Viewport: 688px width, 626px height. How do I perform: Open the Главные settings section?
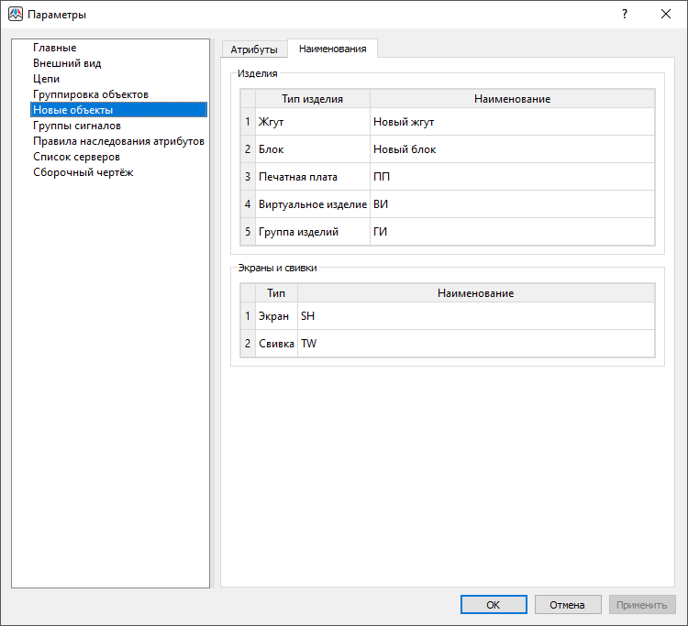point(54,48)
